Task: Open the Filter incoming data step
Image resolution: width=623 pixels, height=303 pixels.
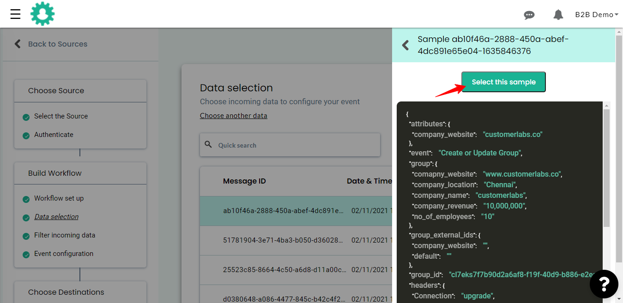Action: coord(64,235)
